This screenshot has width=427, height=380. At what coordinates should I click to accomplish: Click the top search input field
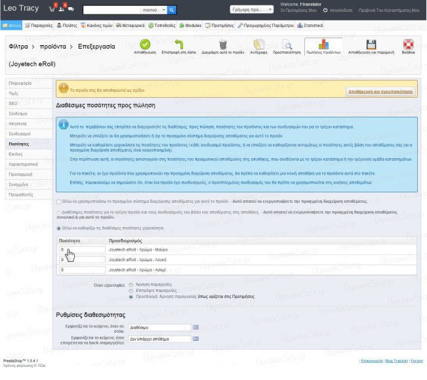[112, 10]
